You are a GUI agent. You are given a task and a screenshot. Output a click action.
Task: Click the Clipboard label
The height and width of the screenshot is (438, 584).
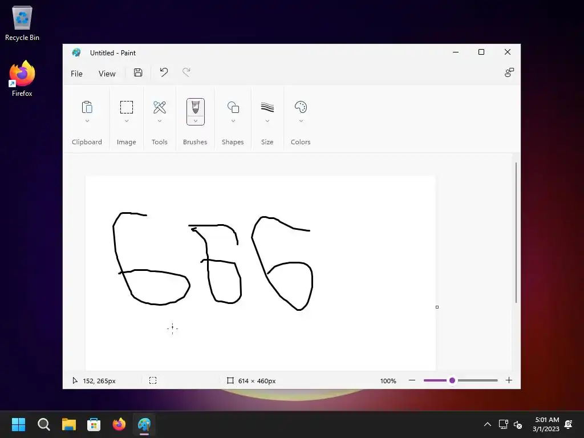87,142
